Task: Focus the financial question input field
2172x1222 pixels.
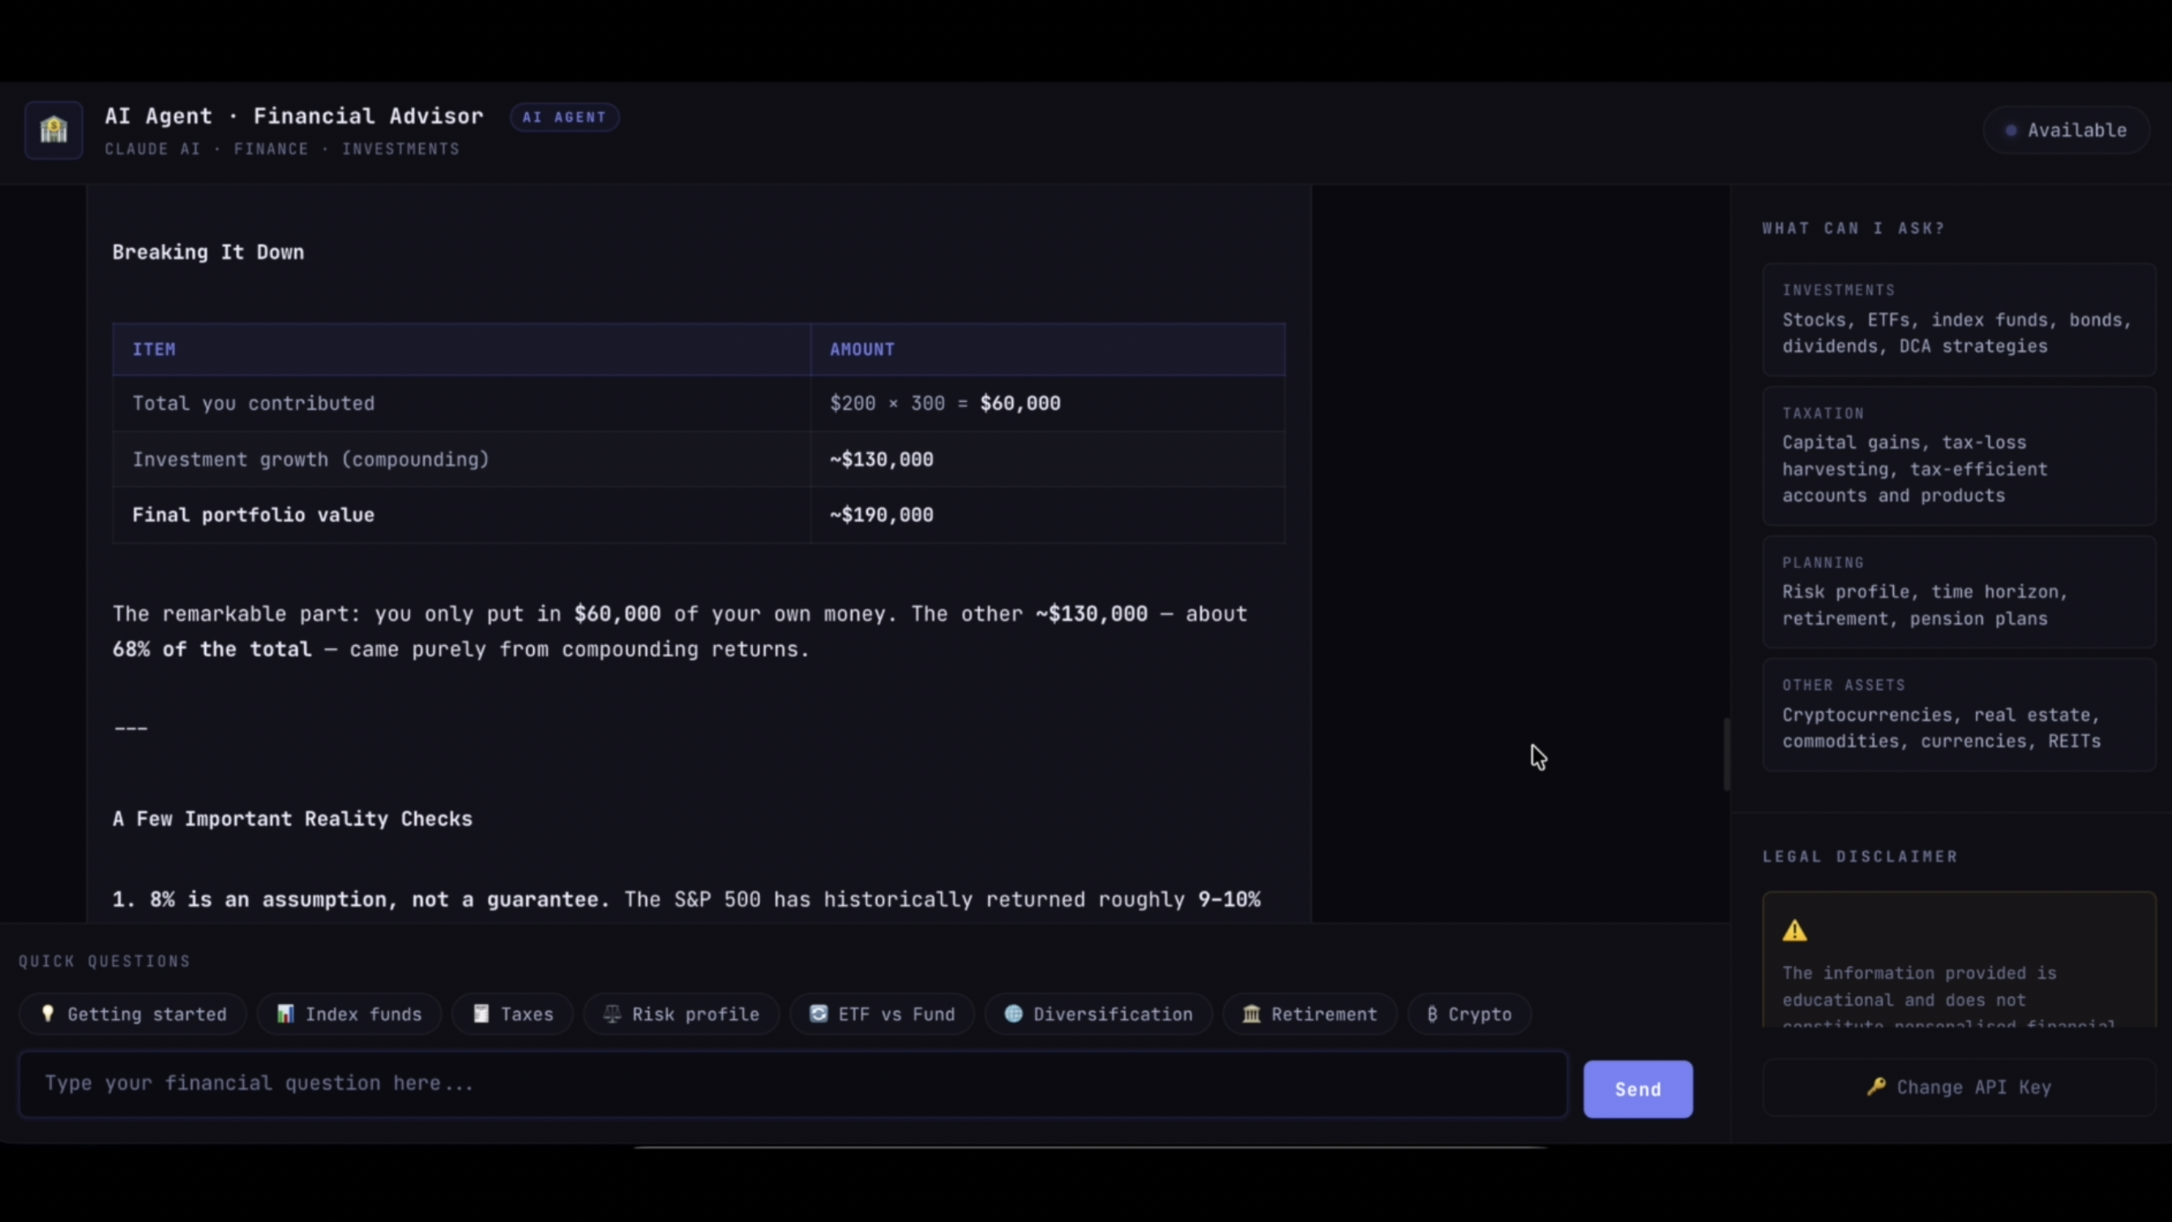Action: pyautogui.click(x=793, y=1084)
